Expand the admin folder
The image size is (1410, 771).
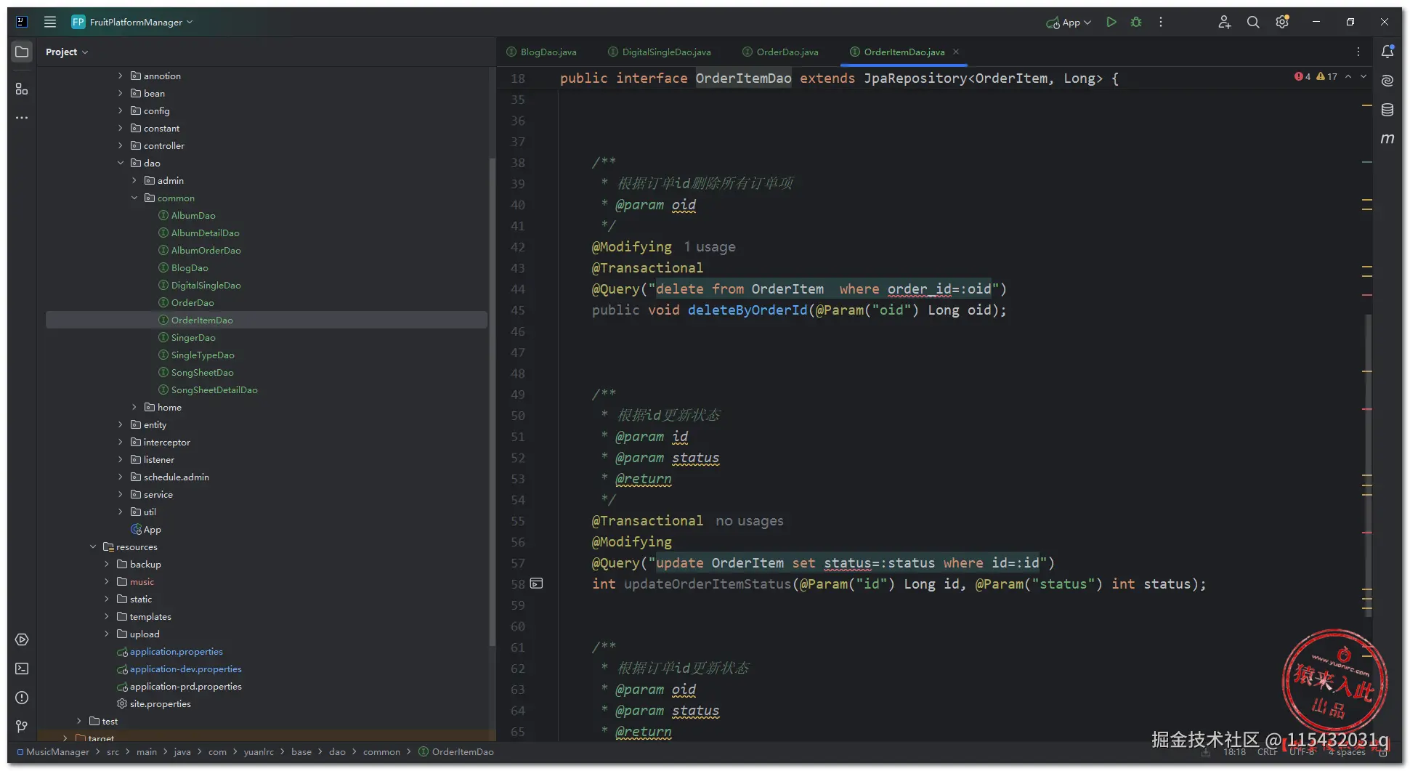[x=134, y=180]
